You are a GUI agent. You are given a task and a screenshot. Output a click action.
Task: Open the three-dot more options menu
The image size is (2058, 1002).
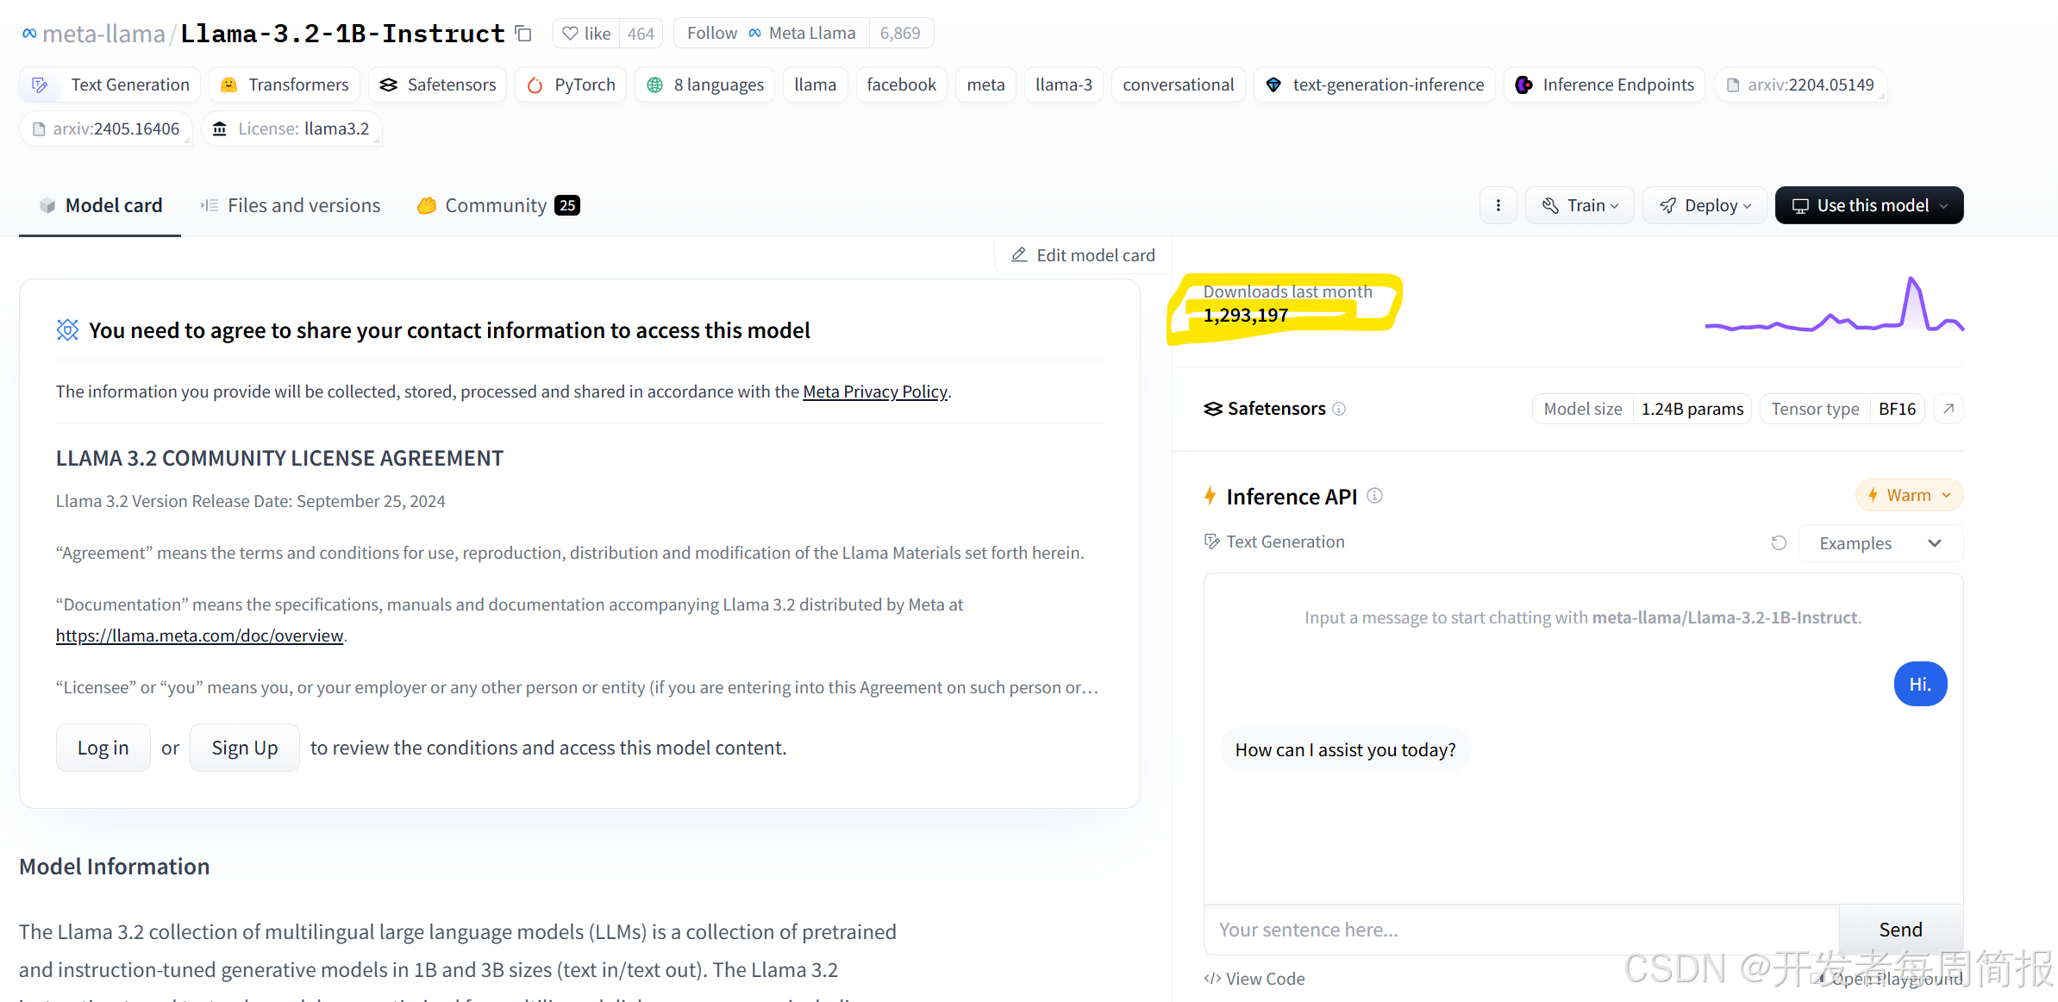tap(1498, 205)
